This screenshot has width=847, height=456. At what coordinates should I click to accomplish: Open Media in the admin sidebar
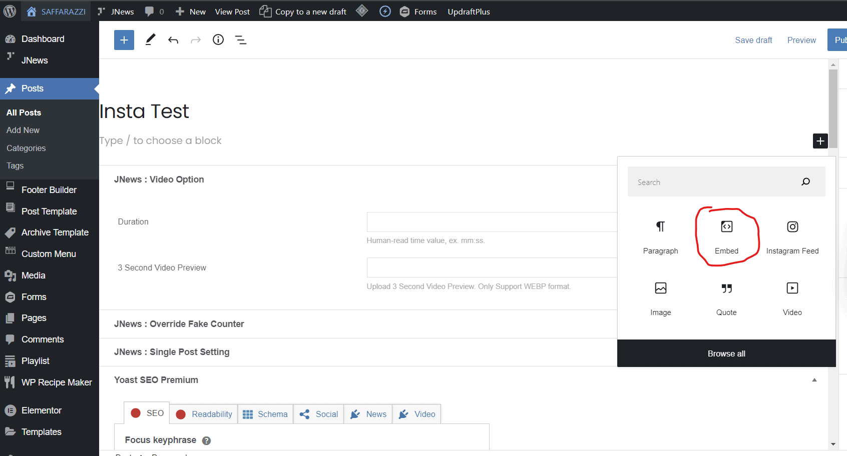34,275
